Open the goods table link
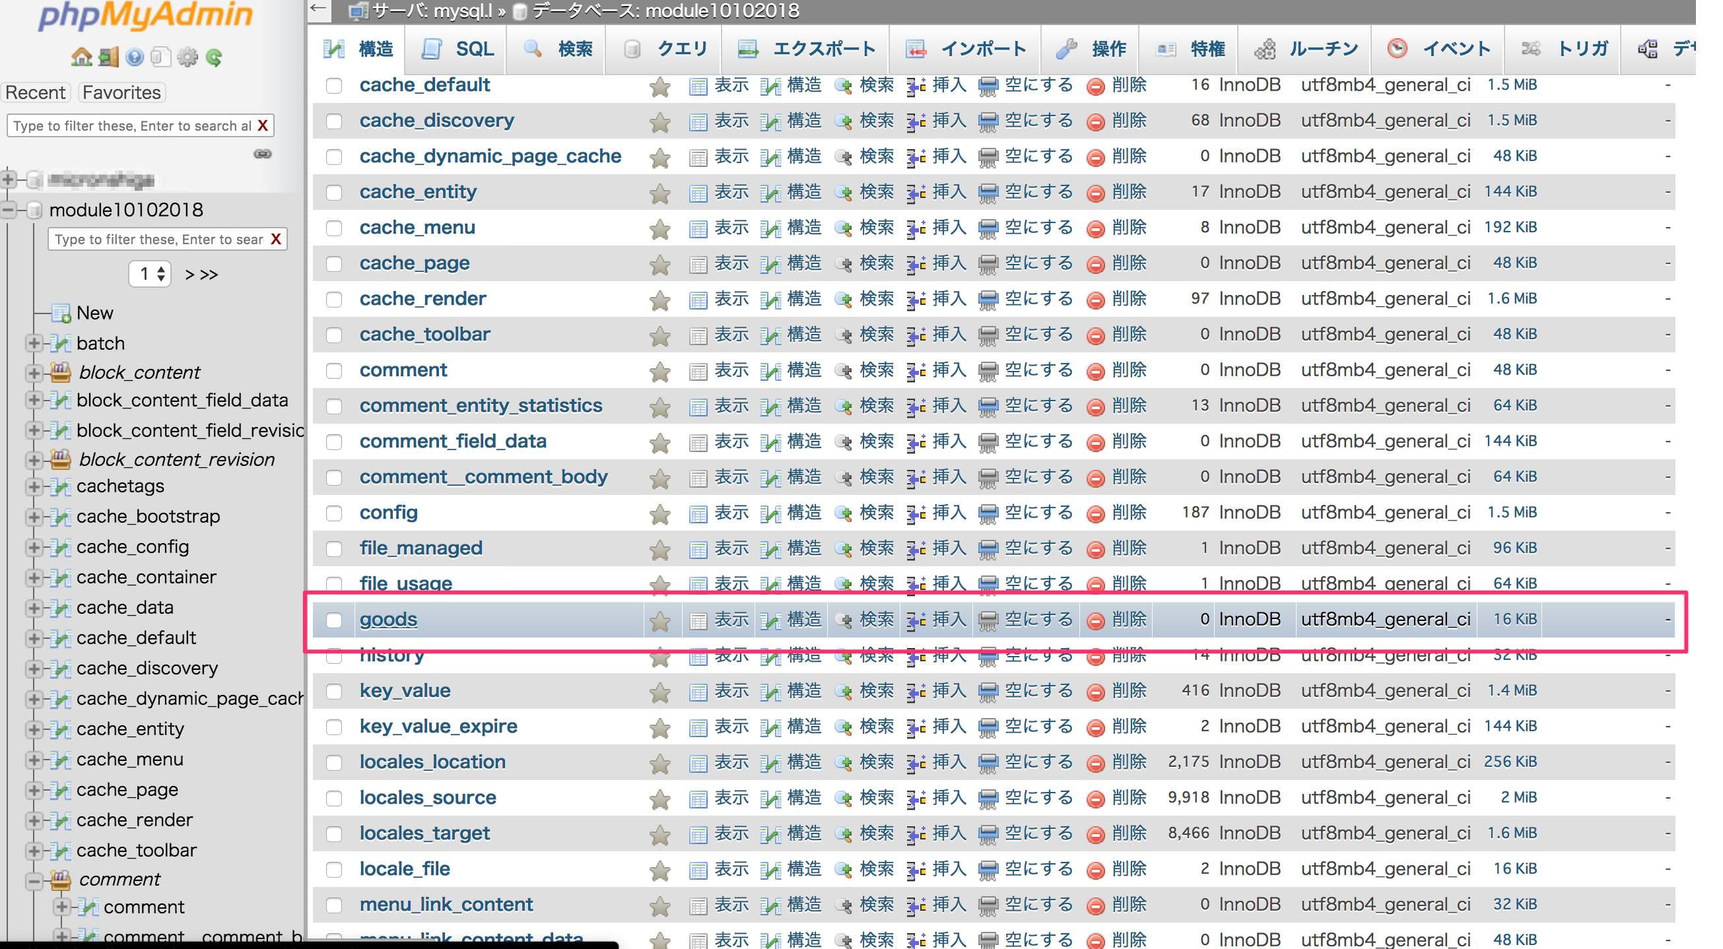The width and height of the screenshot is (1723, 949). click(388, 619)
